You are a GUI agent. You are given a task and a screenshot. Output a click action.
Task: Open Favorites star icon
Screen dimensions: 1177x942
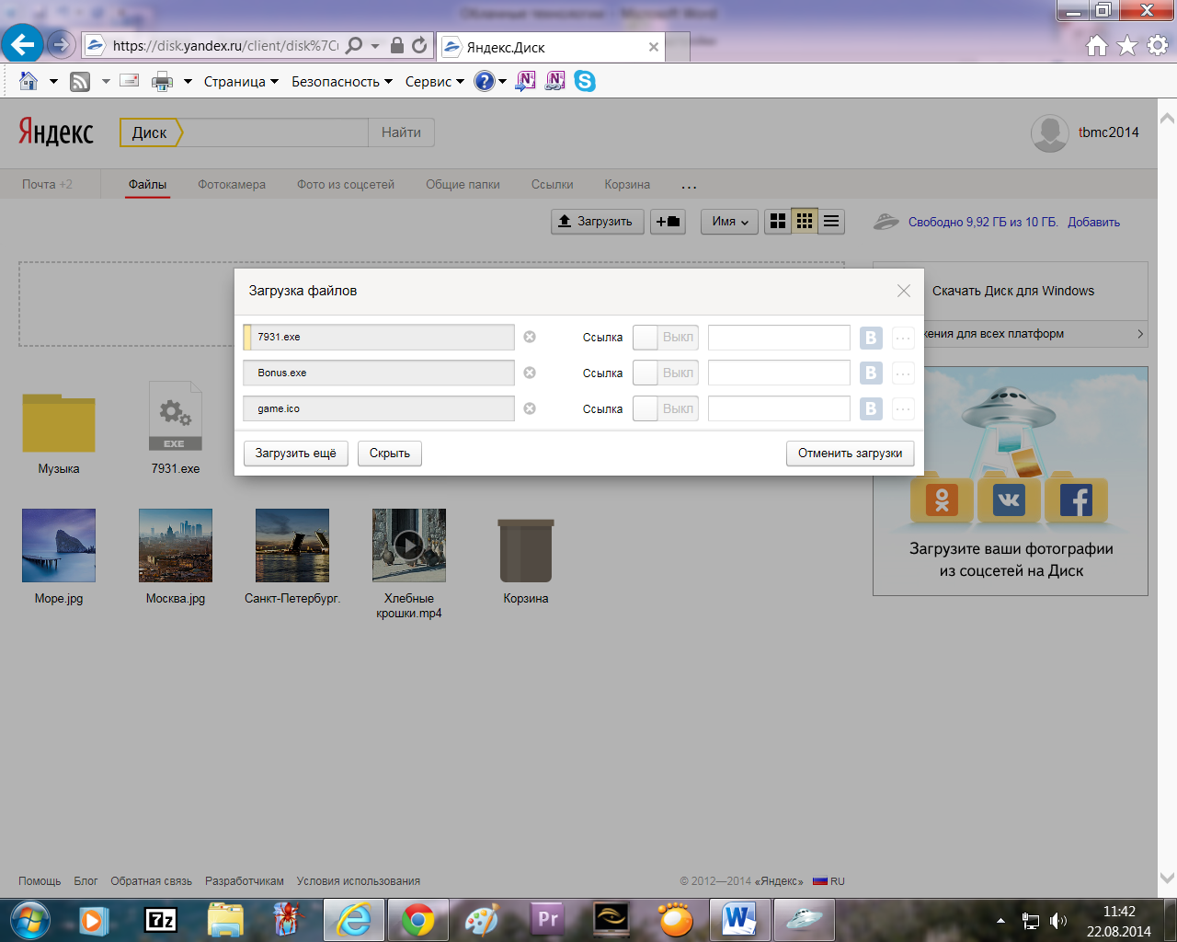pyautogui.click(x=1127, y=45)
